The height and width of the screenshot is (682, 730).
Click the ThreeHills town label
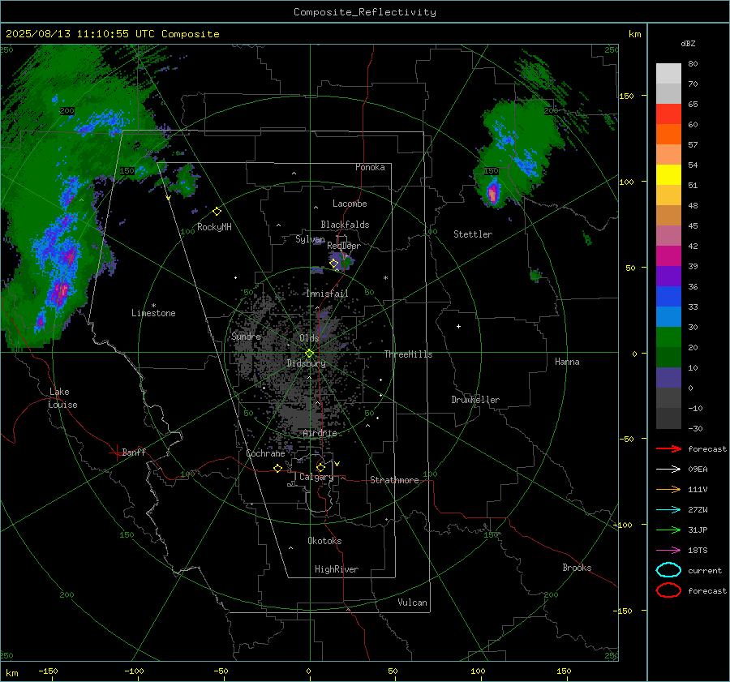coord(408,354)
